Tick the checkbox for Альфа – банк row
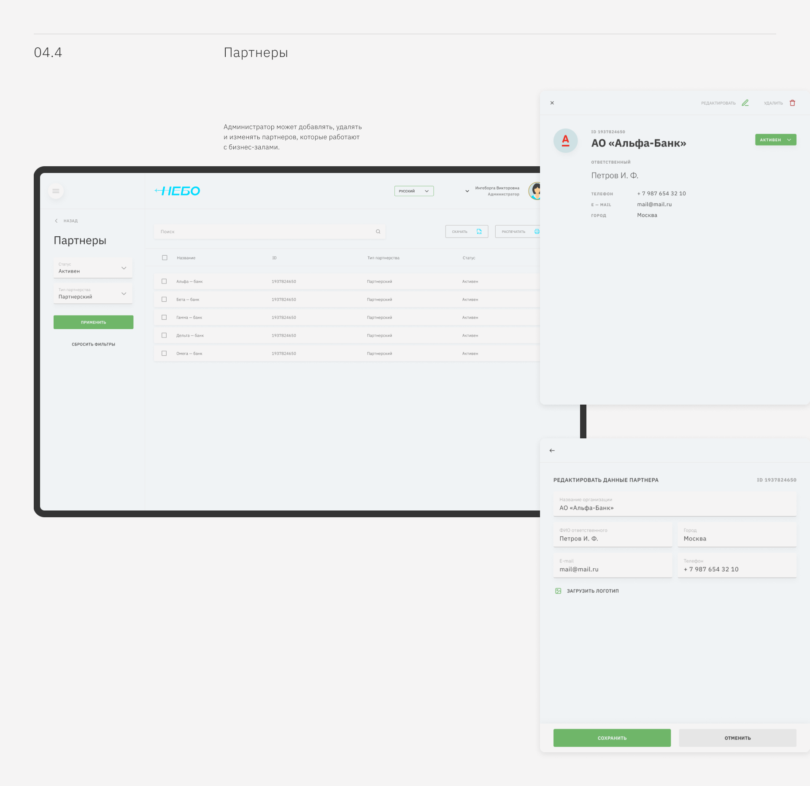This screenshot has width=810, height=786. 164,281
